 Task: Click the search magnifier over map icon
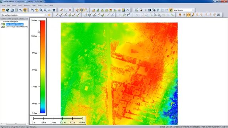coord(86,10)
